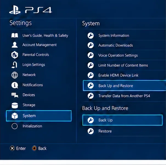This screenshot has width=166, height=165.
Task: Click the Notifications info bubble icon
Action: (15, 85)
